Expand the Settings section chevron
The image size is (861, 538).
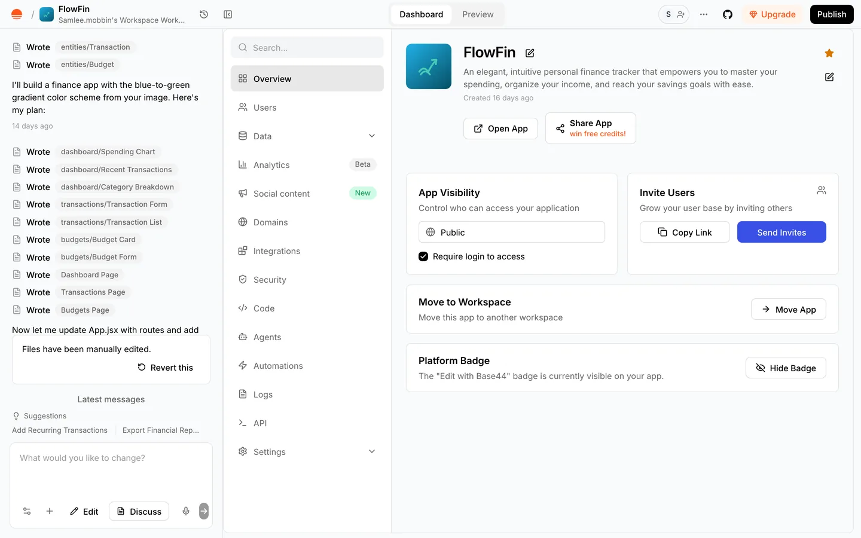tap(372, 451)
